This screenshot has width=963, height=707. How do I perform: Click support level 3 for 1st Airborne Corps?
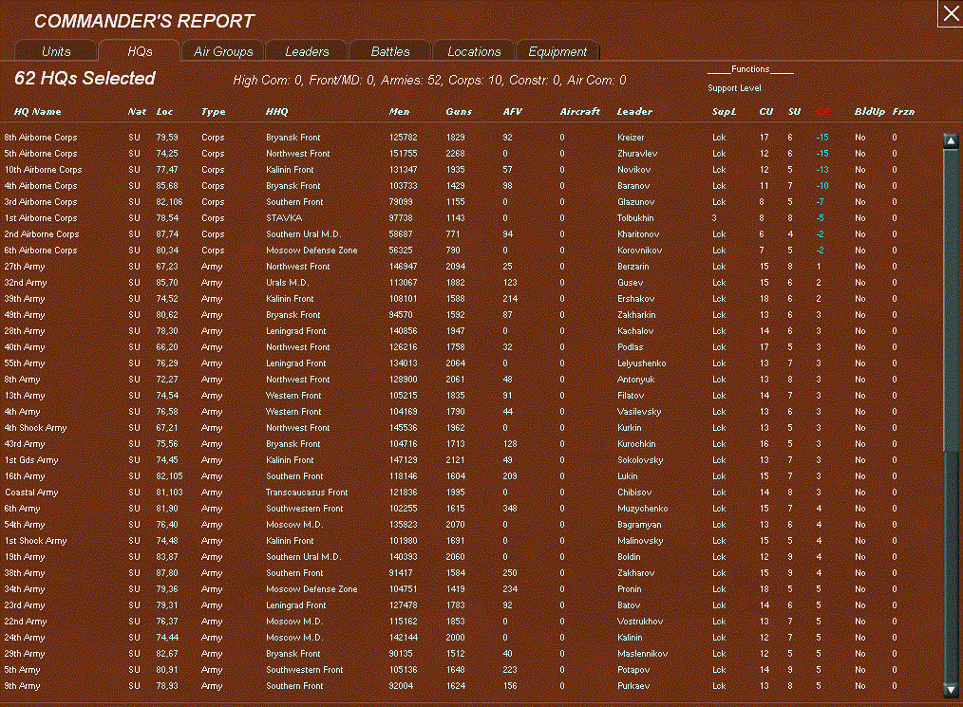(x=714, y=218)
